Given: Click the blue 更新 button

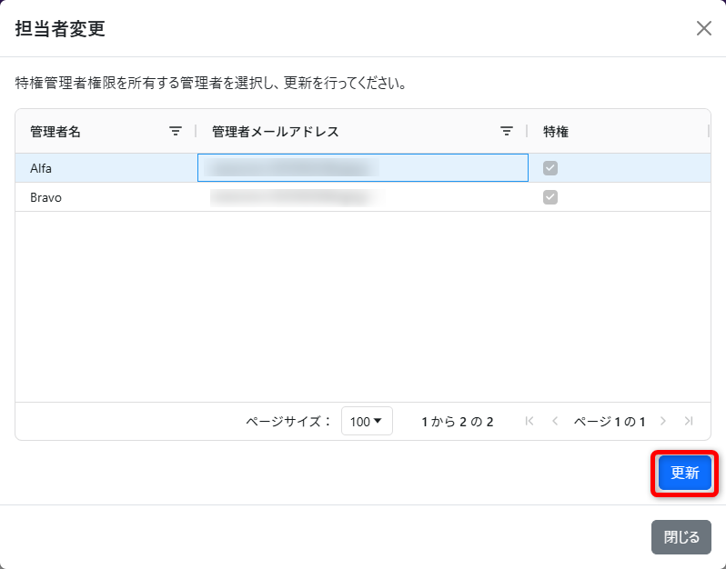Looking at the screenshot, I should tap(685, 473).
